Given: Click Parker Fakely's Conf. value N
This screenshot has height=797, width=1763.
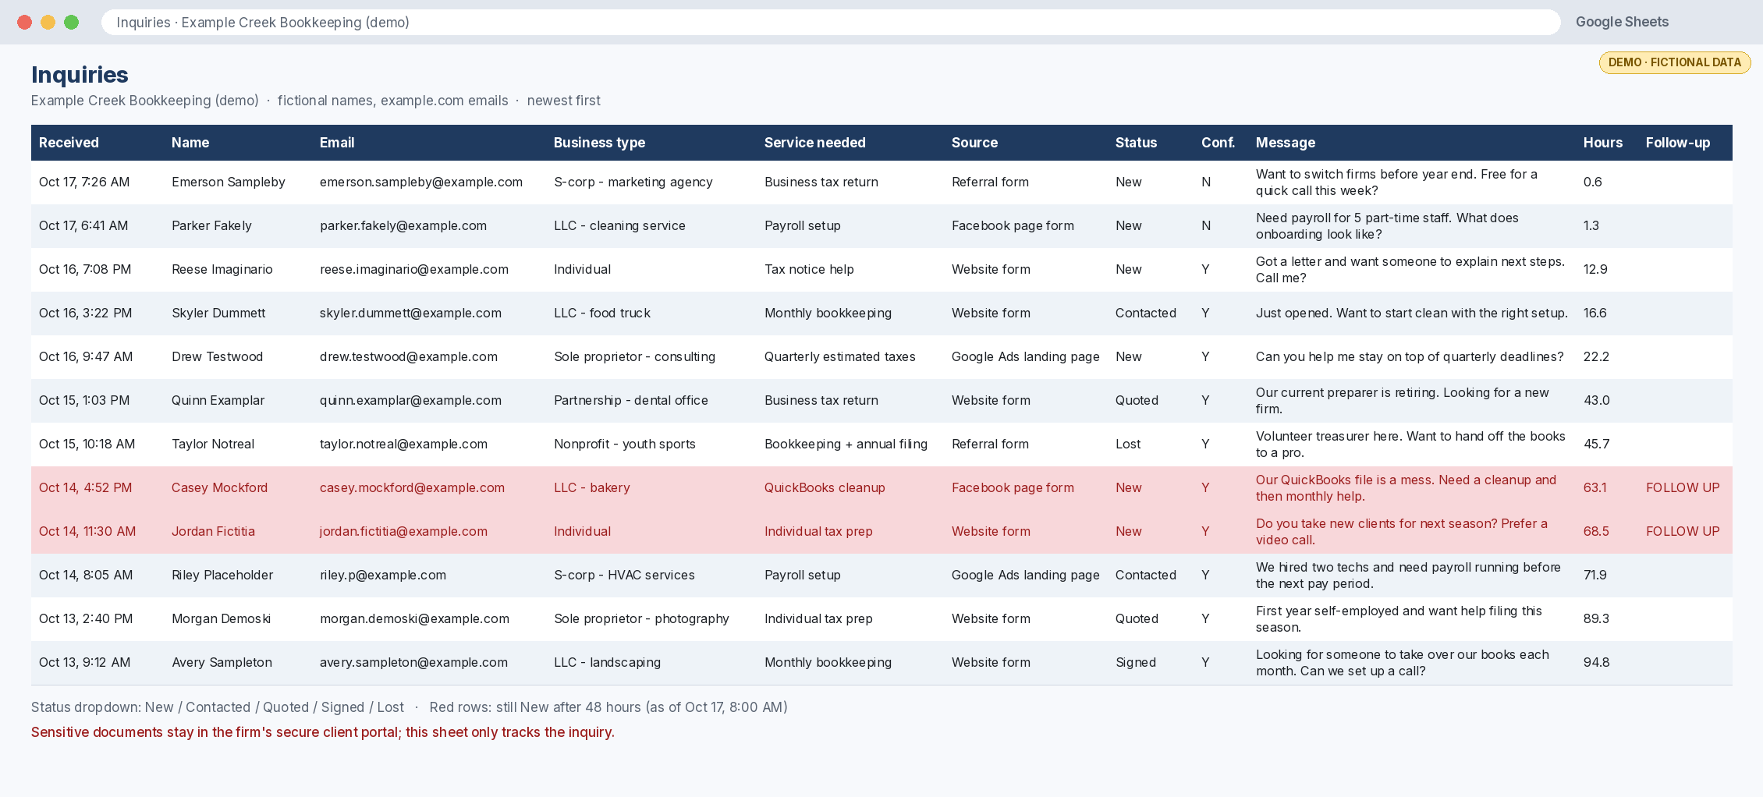Looking at the screenshot, I should pos(1206,225).
